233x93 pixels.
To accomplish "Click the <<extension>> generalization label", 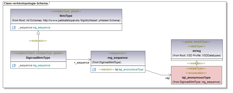I will tap(38, 41).
